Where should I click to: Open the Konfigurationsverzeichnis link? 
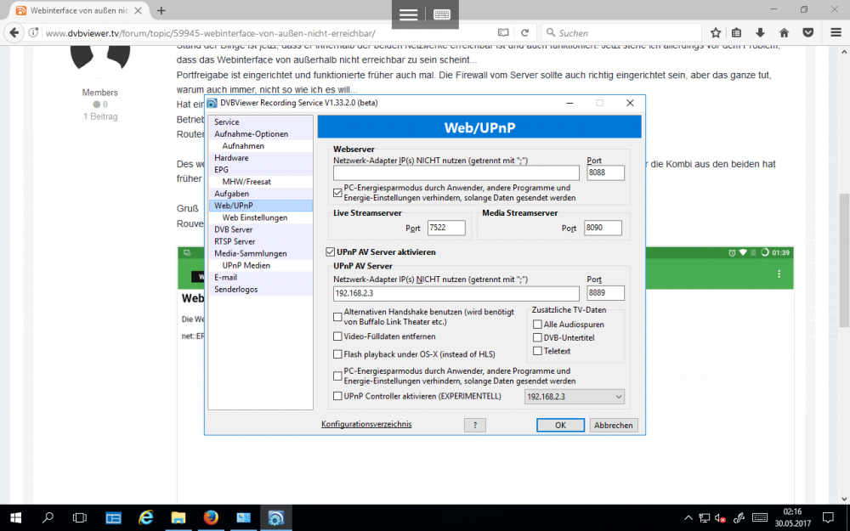point(366,424)
